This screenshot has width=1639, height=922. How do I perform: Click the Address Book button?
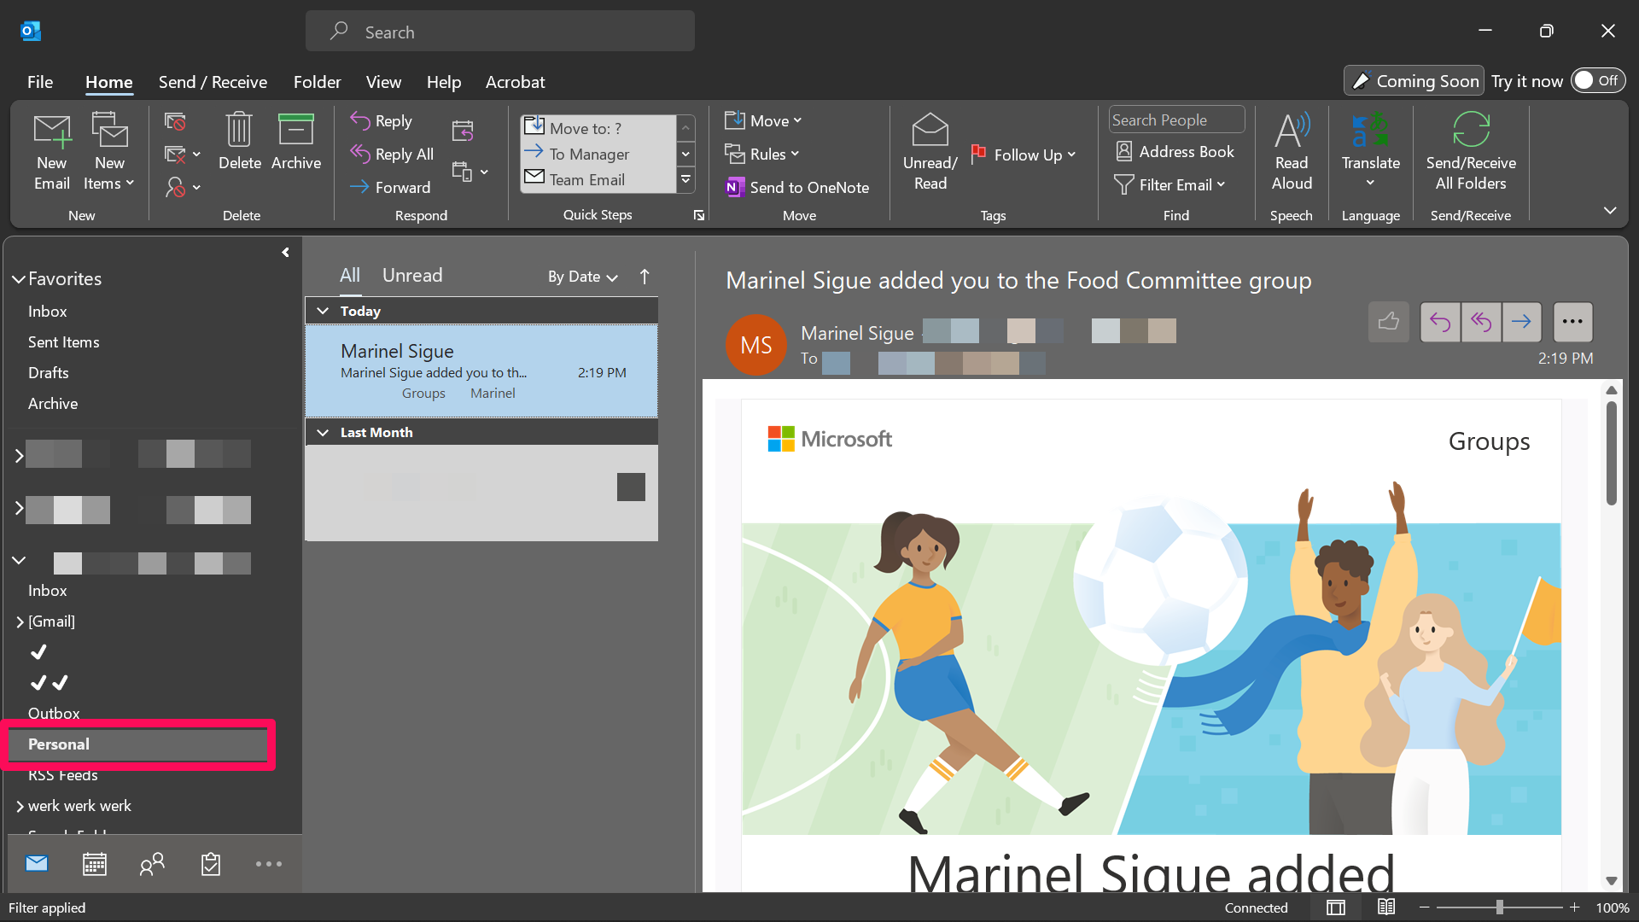pos(1175,152)
